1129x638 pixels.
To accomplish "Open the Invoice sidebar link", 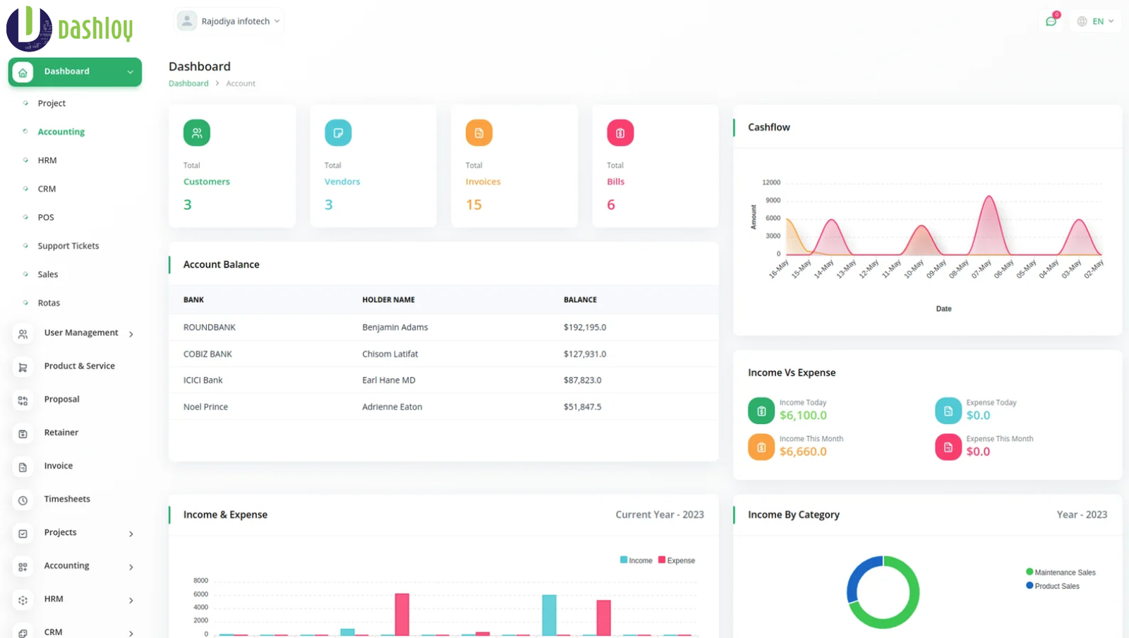I will (x=59, y=466).
